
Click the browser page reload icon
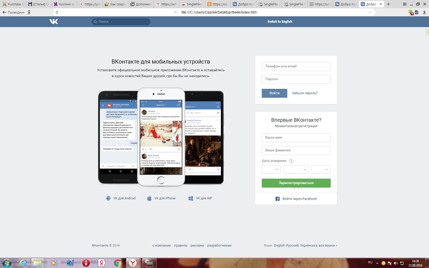[x=57, y=12]
